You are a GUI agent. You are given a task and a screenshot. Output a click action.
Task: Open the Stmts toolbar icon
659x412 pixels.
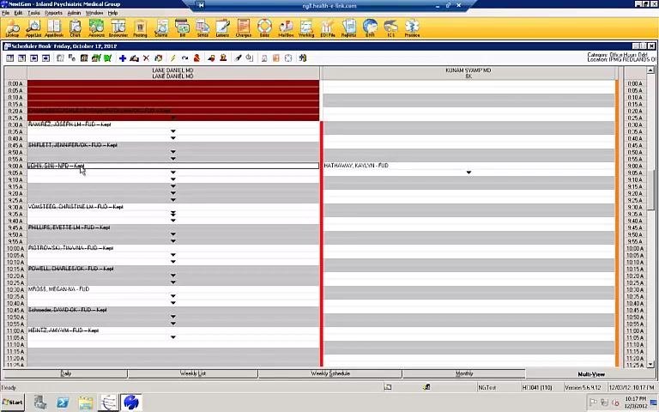[x=203, y=28]
